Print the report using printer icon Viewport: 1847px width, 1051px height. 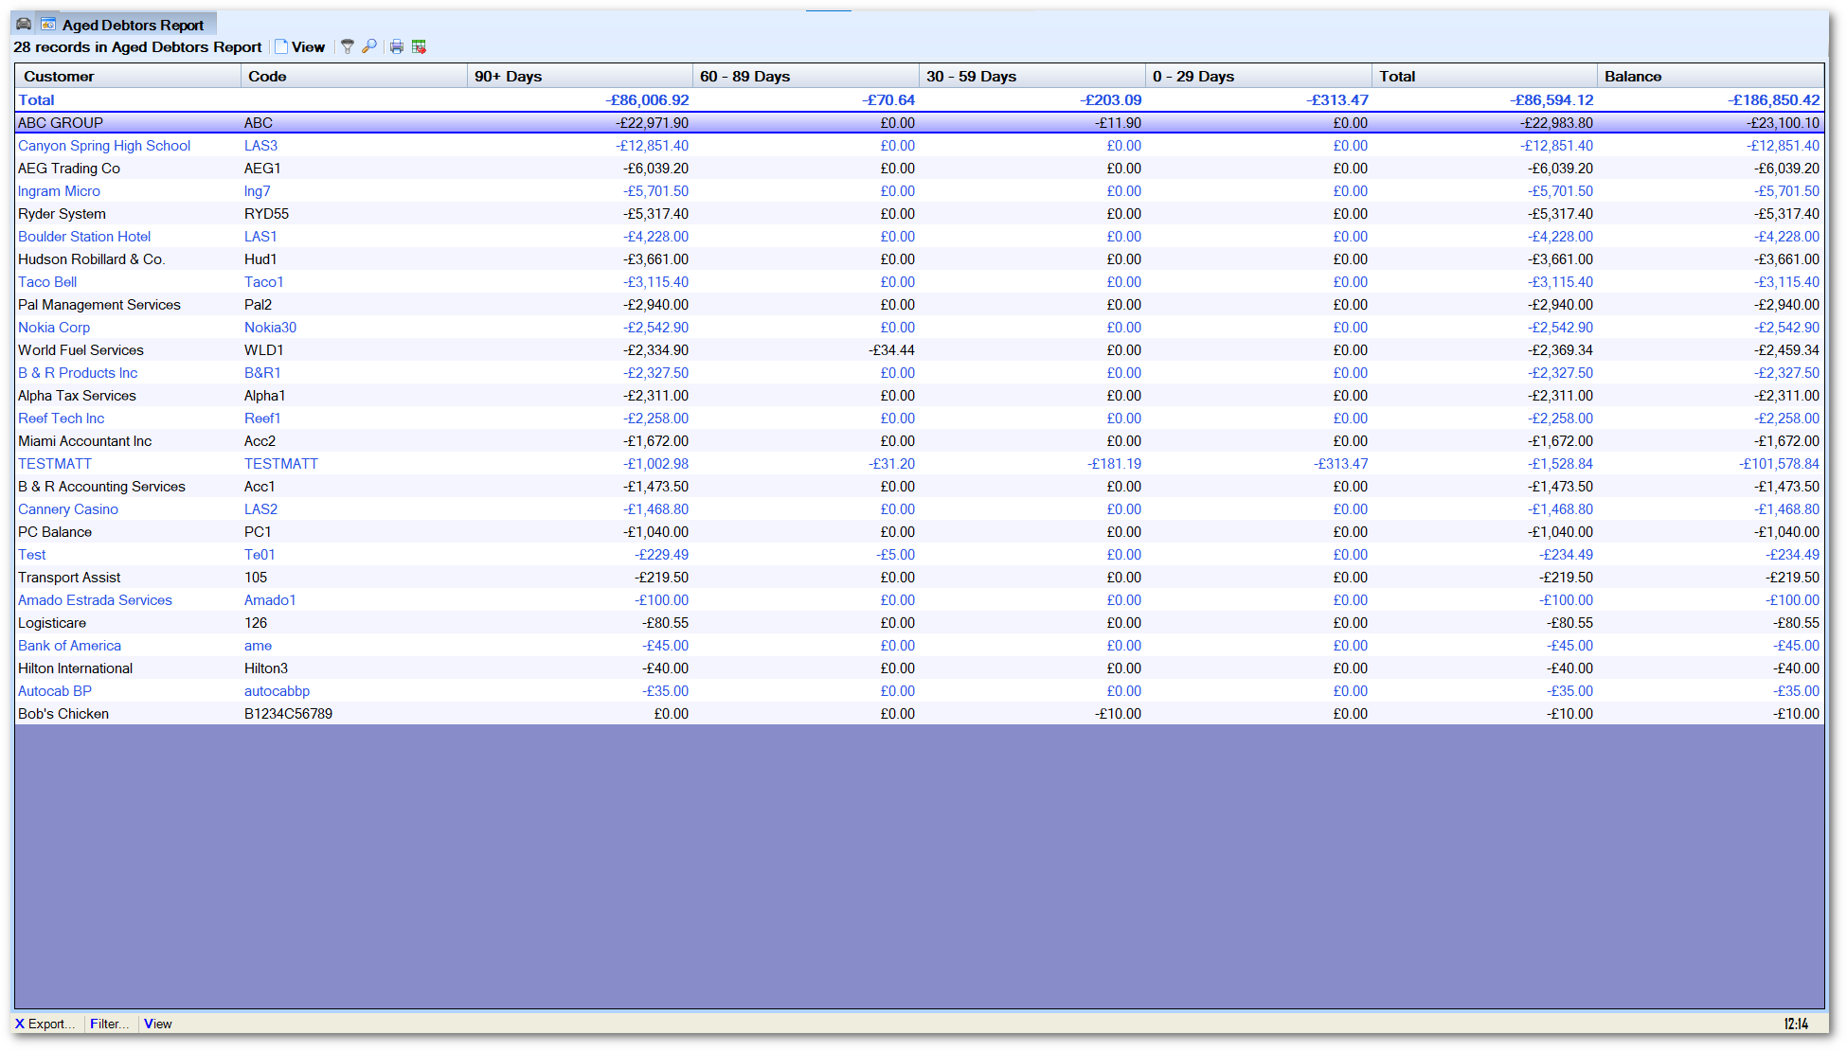(x=397, y=46)
